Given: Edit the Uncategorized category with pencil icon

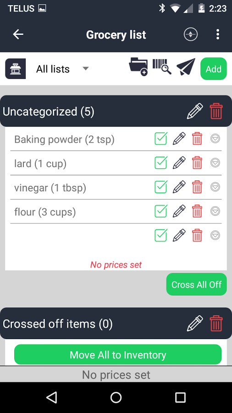Looking at the screenshot, I should tap(195, 111).
